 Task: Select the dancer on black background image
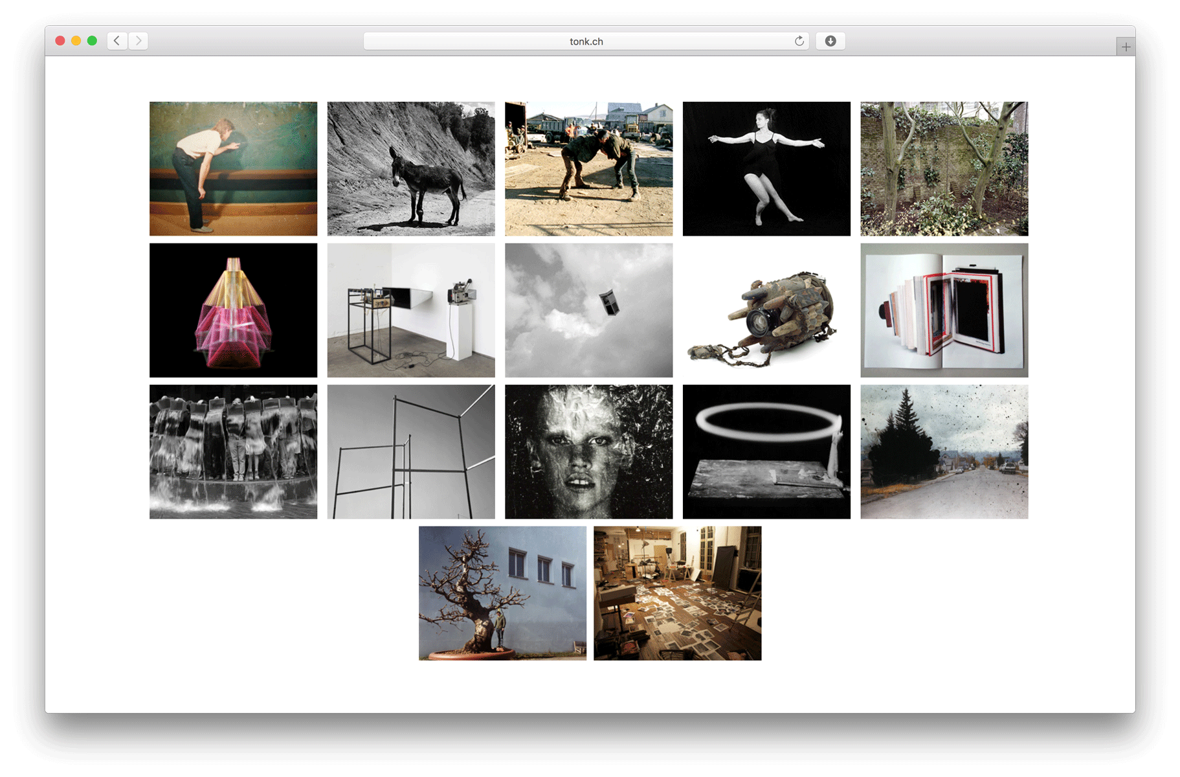pyautogui.click(x=766, y=168)
